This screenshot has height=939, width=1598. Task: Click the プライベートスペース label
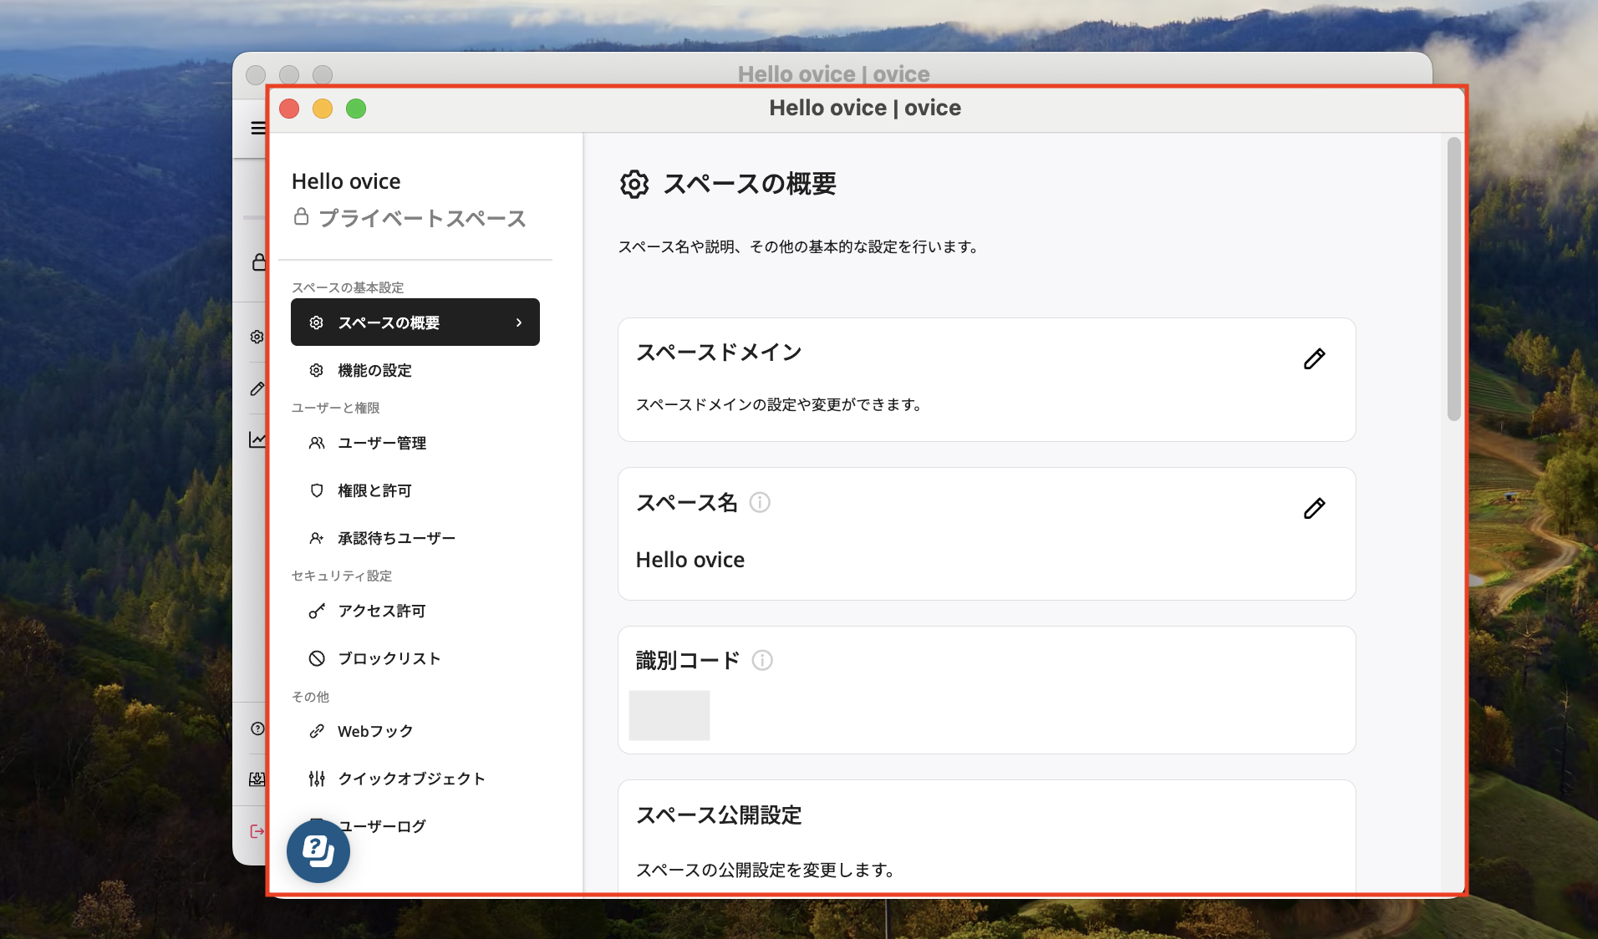point(422,218)
